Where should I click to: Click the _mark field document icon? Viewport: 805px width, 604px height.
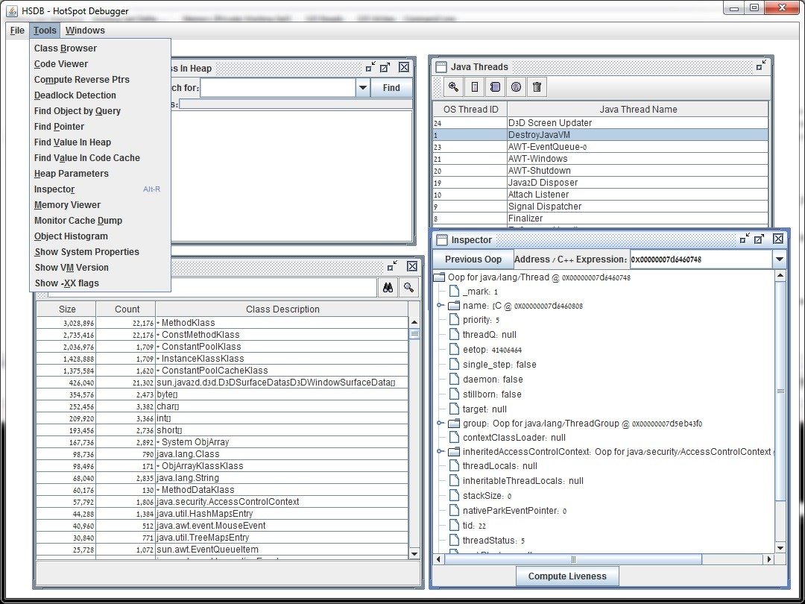(x=454, y=292)
